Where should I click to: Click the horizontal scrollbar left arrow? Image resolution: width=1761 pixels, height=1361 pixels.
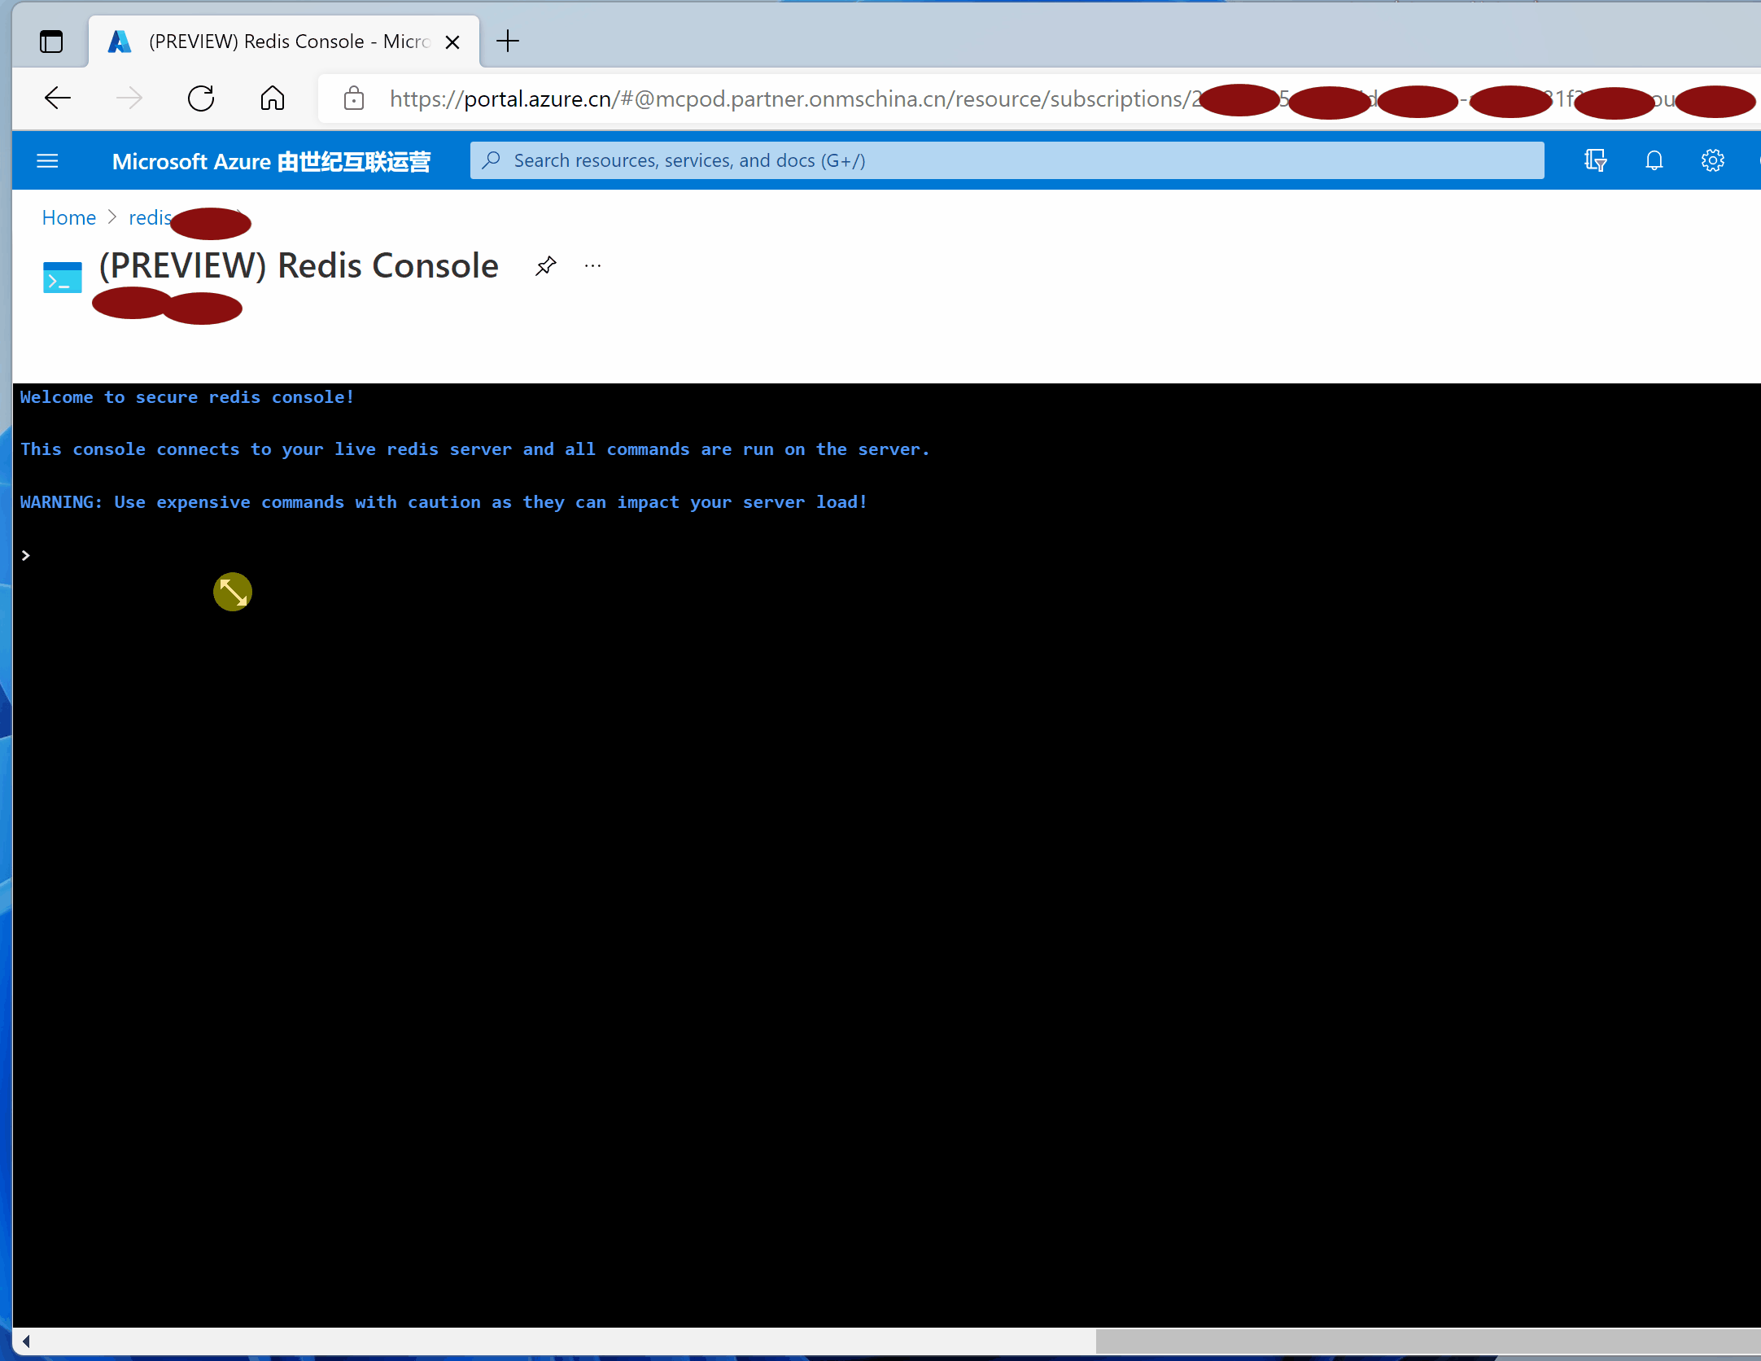point(26,1341)
